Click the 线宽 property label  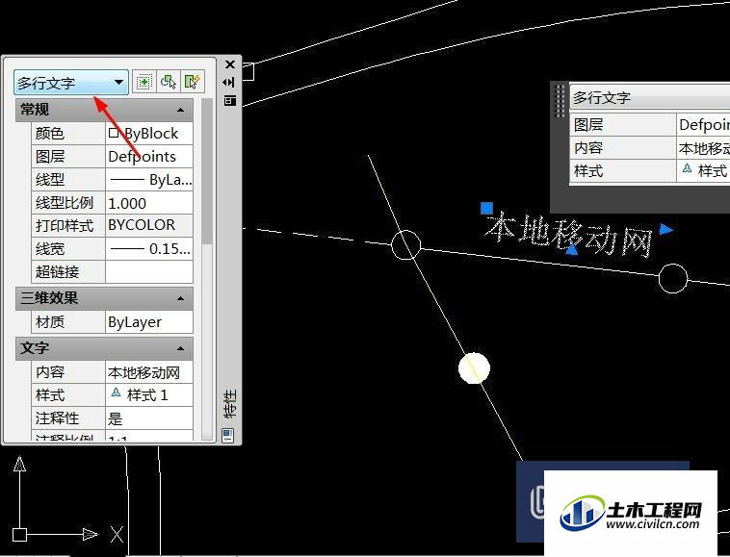[x=50, y=249]
